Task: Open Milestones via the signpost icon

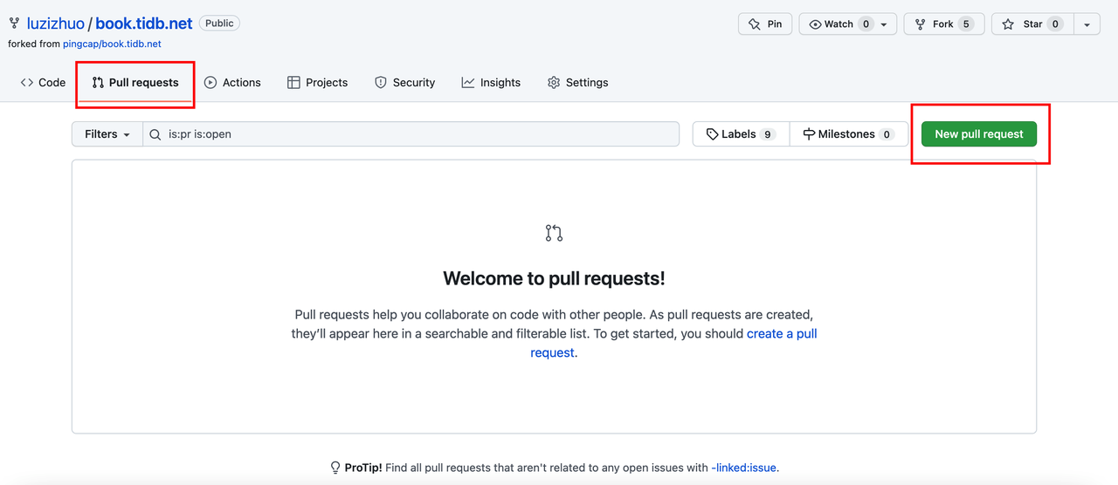Action: (809, 134)
